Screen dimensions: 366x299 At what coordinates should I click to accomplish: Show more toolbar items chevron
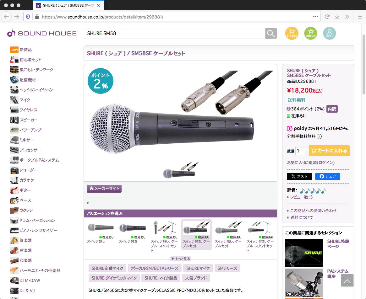point(347,17)
